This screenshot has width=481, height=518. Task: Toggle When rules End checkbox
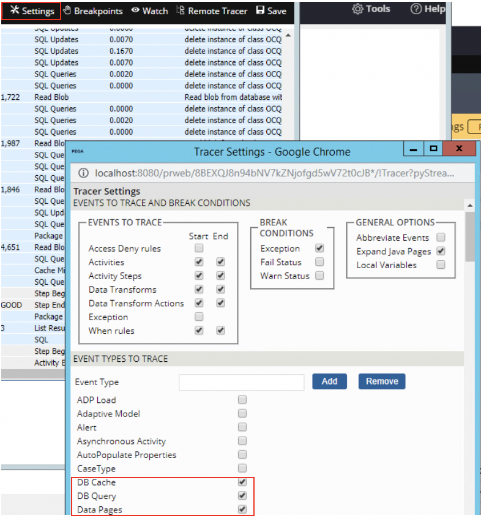(220, 331)
